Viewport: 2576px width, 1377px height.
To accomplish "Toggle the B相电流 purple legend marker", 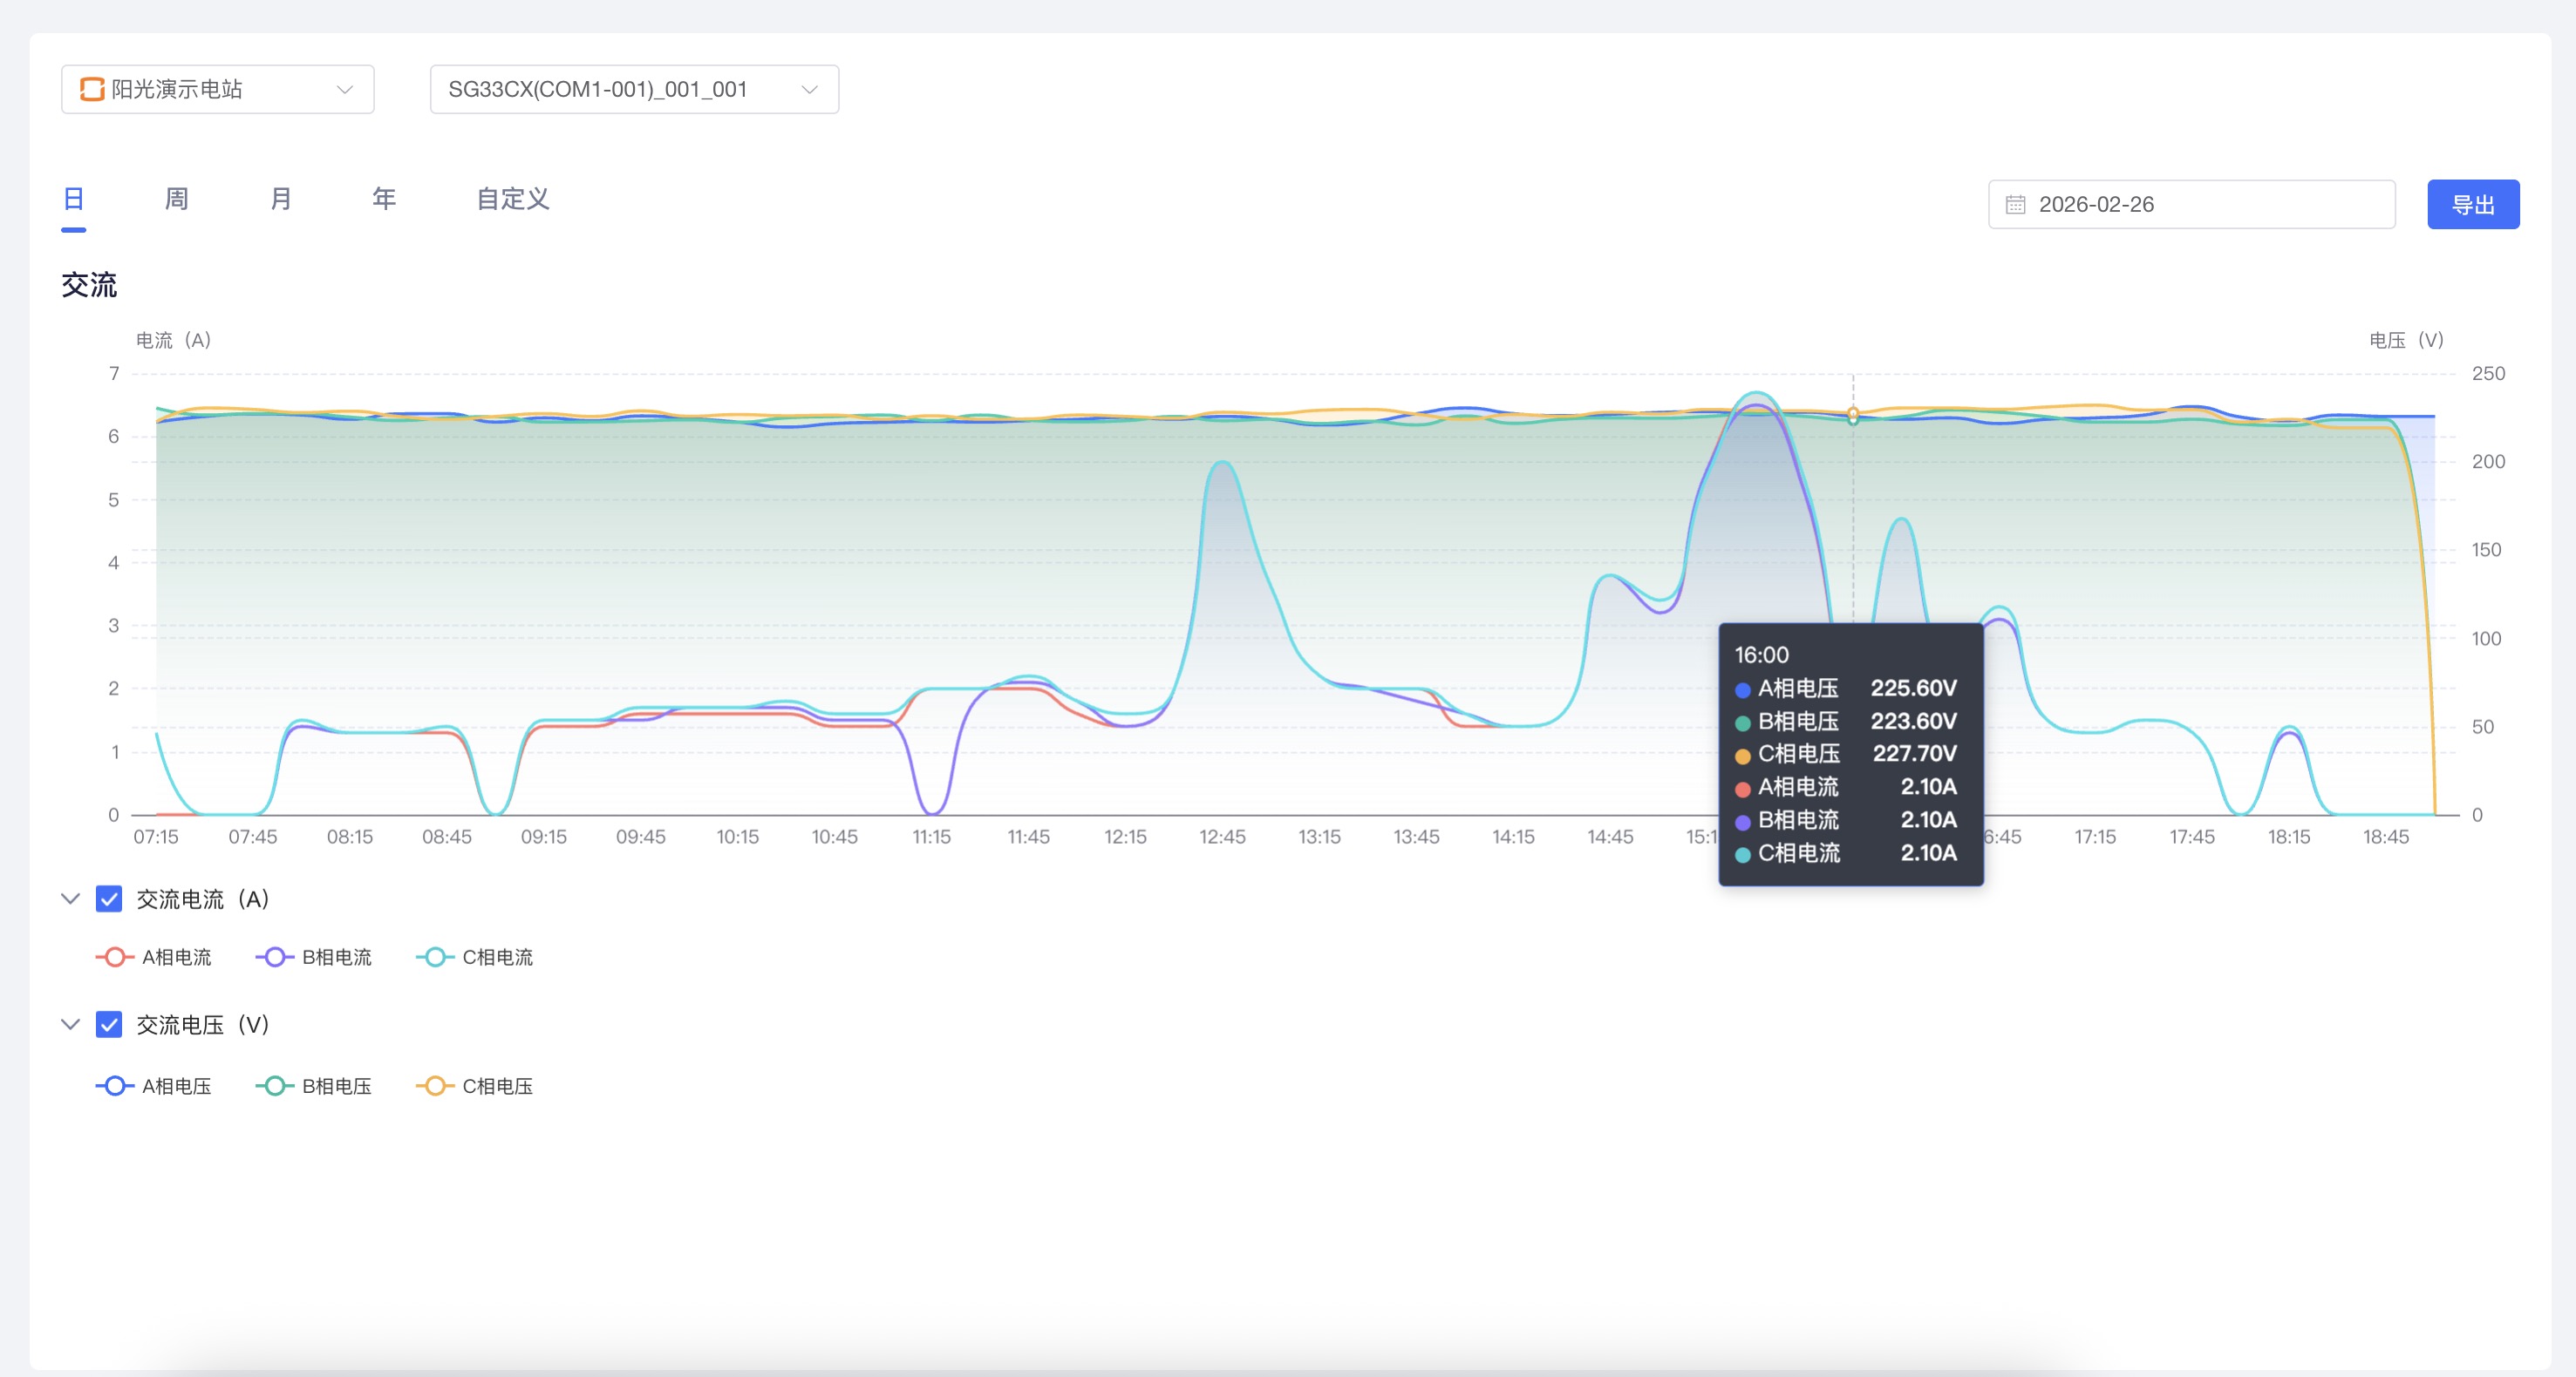I will point(275,957).
